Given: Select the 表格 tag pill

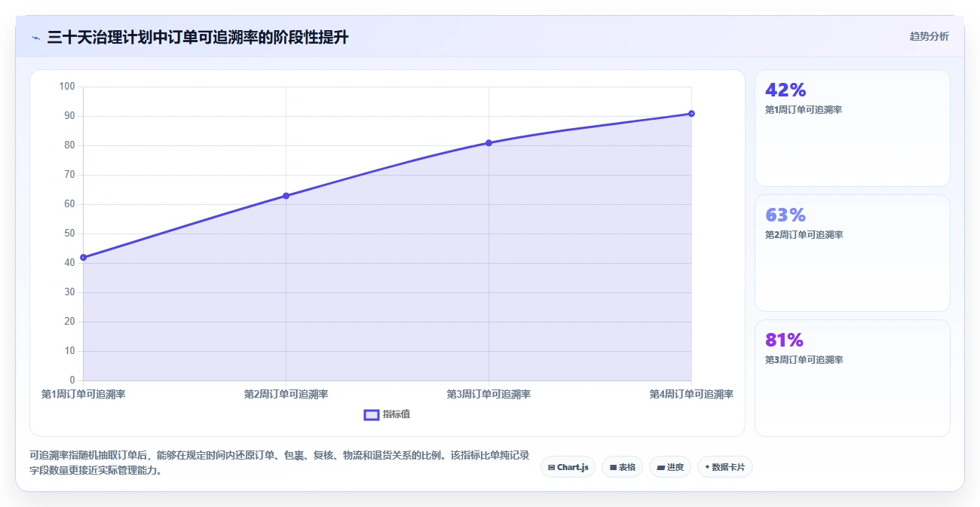Looking at the screenshot, I should (x=622, y=467).
